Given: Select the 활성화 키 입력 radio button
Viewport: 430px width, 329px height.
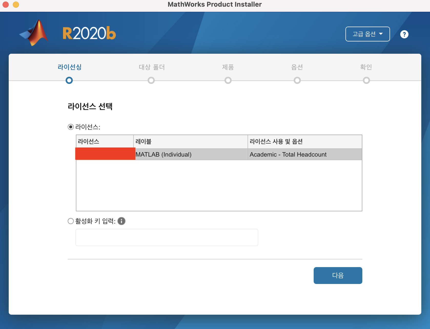Looking at the screenshot, I should [70, 221].
